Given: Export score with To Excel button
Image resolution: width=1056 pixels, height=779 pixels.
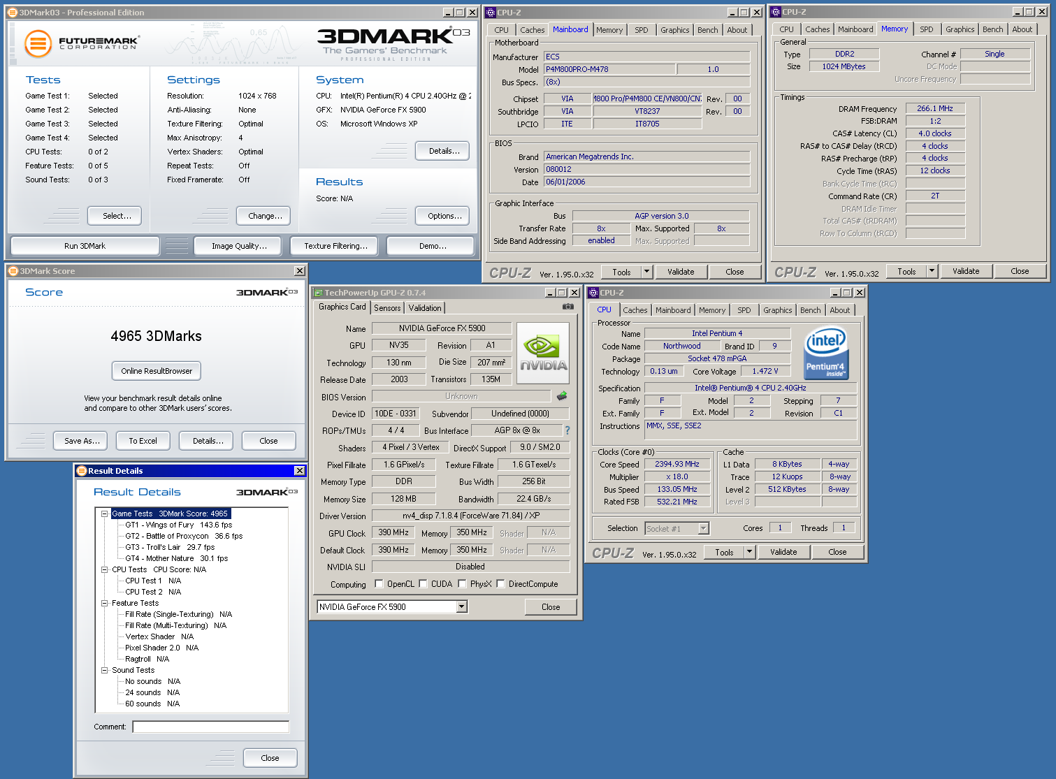Looking at the screenshot, I should click(x=143, y=441).
